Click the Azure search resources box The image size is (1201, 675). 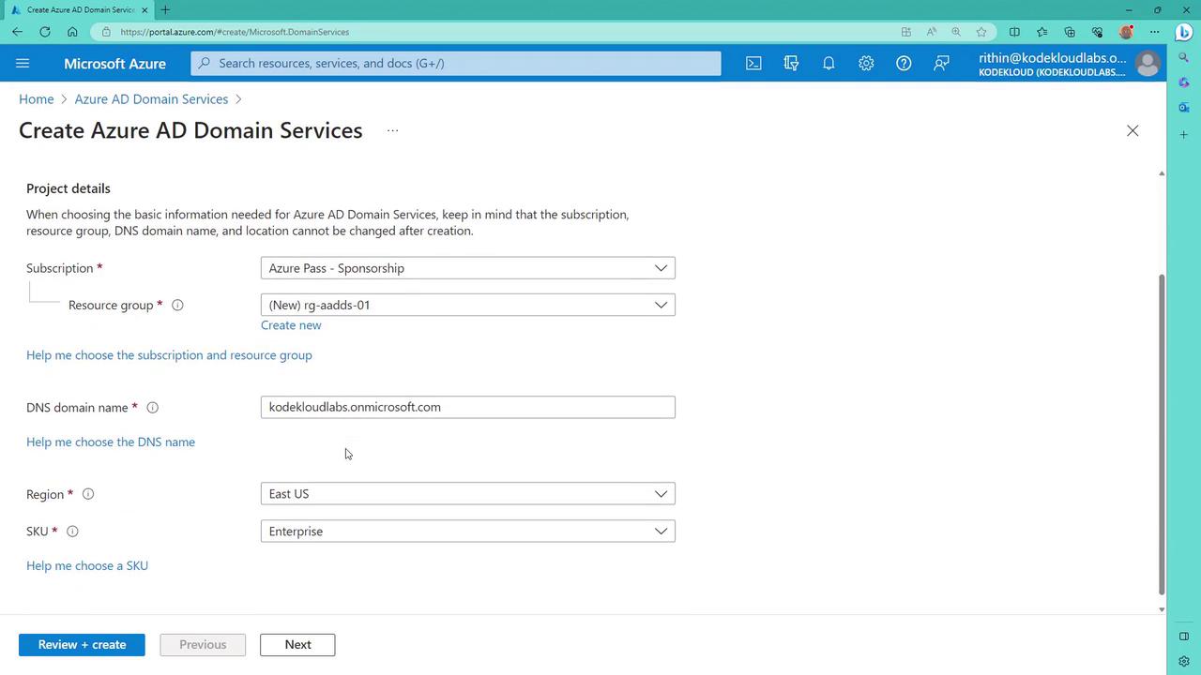pos(456,64)
